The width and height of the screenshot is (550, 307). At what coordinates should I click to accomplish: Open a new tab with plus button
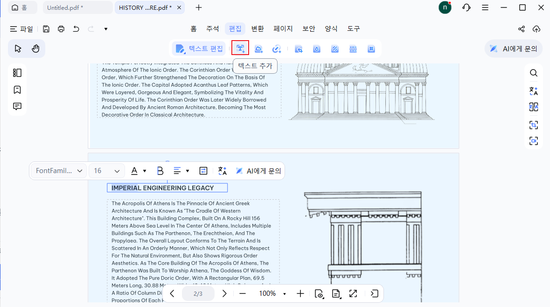[199, 7]
